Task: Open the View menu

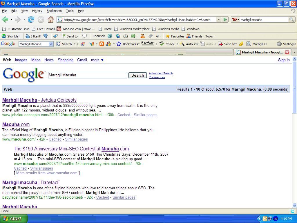Action: (x=24, y=11)
